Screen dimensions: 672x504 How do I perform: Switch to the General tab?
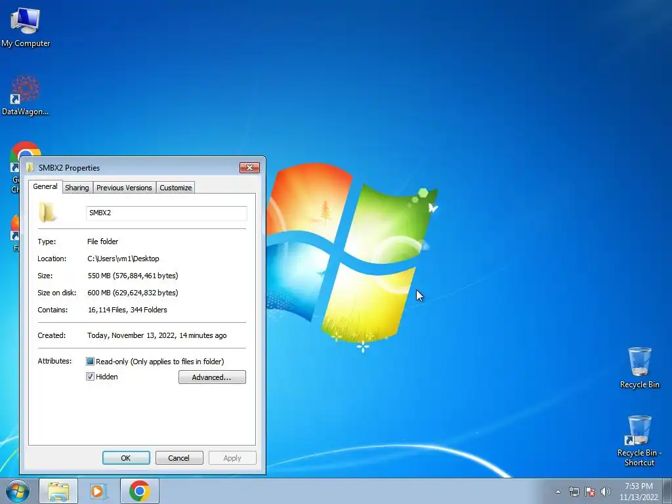(x=45, y=186)
